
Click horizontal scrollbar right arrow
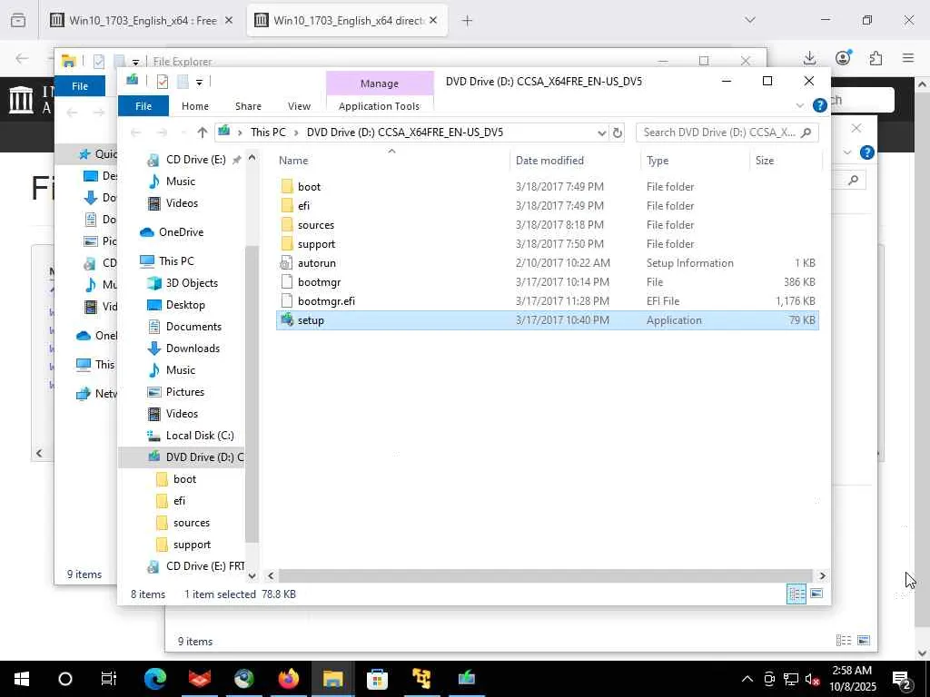click(822, 575)
